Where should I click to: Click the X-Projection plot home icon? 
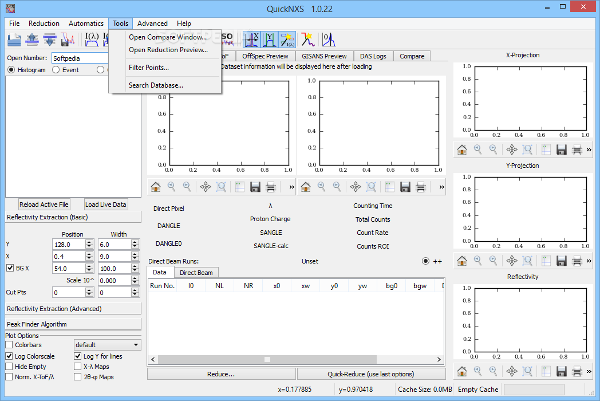[462, 150]
